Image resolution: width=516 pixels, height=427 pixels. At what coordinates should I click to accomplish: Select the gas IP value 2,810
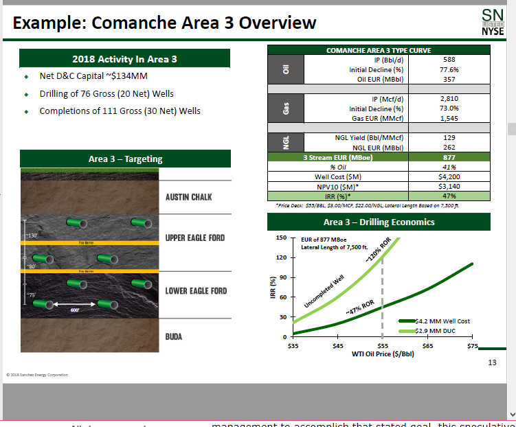pyautogui.click(x=449, y=99)
